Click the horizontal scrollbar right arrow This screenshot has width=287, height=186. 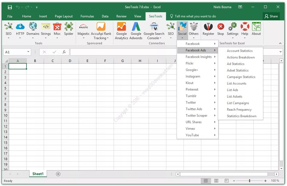[x=276, y=174]
